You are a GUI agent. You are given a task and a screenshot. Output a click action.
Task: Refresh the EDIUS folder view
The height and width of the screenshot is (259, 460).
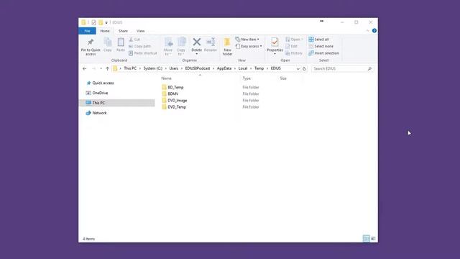(x=304, y=68)
